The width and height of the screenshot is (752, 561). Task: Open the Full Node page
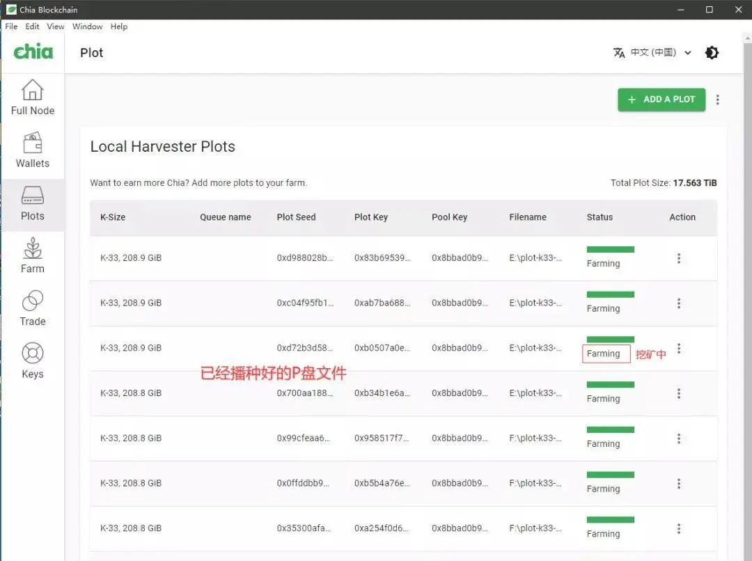coord(33,98)
